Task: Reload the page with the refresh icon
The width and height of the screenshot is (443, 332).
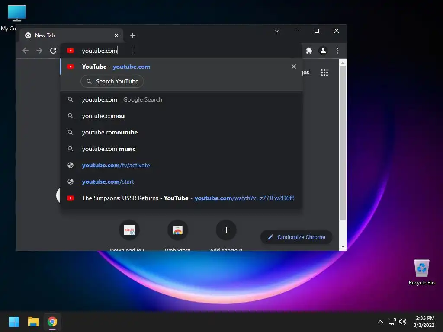Action: pos(53,51)
